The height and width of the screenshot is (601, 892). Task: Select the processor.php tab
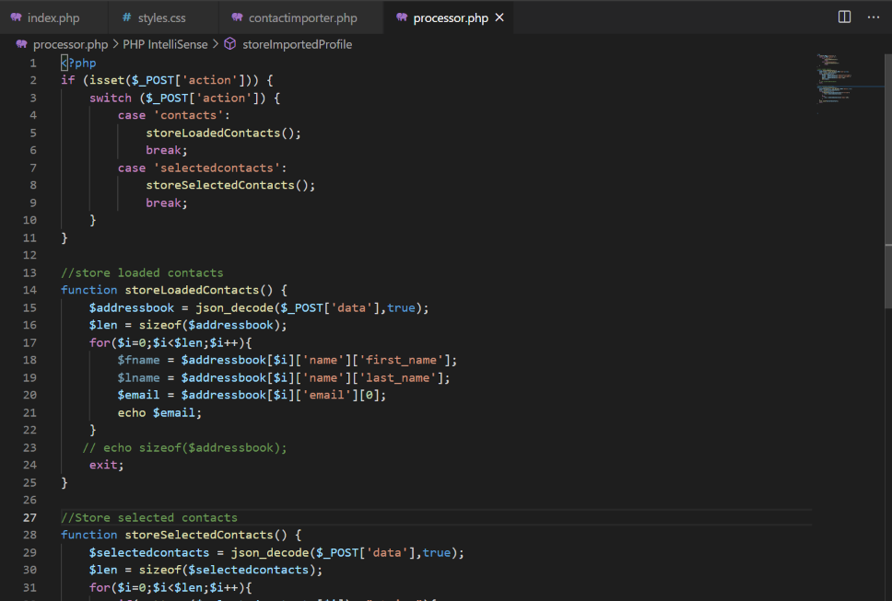(x=450, y=17)
